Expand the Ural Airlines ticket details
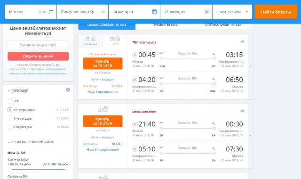301x179 pixels. tap(250, 136)
